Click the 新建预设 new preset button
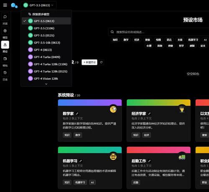The height and width of the screenshot is (192, 209). 89,62
